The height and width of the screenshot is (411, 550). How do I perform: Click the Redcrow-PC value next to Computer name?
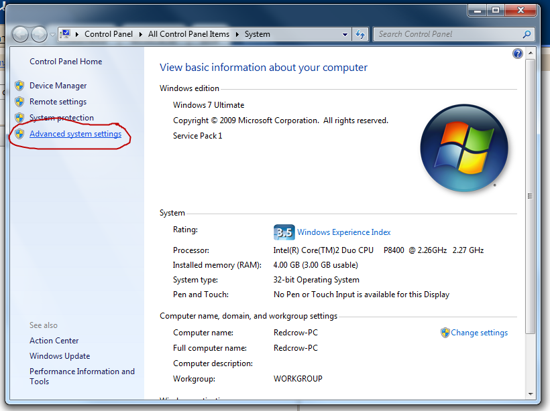coord(296,333)
